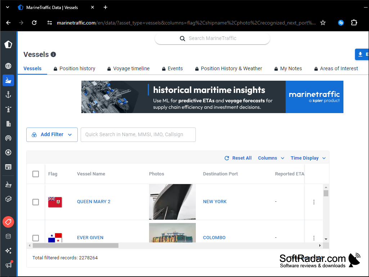Open the stations signal icon
Image resolution: width=369 pixels, height=277 pixels.
8,138
